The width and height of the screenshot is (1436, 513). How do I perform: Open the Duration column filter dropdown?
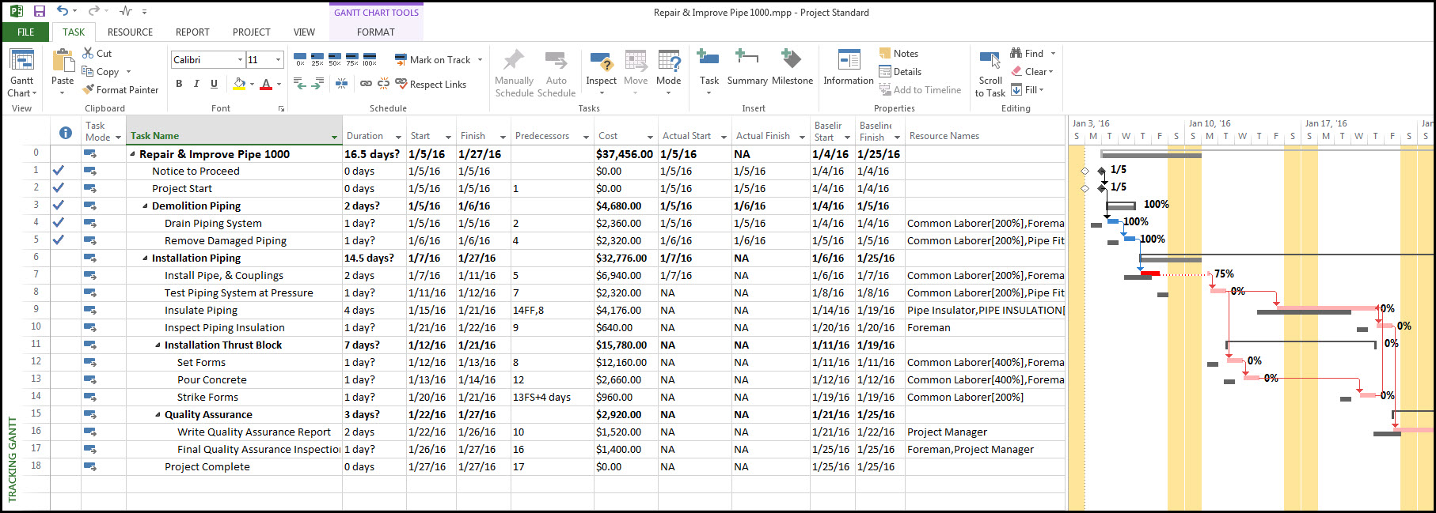point(398,137)
